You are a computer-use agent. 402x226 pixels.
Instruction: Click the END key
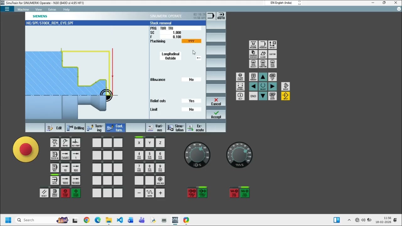click(x=253, y=96)
